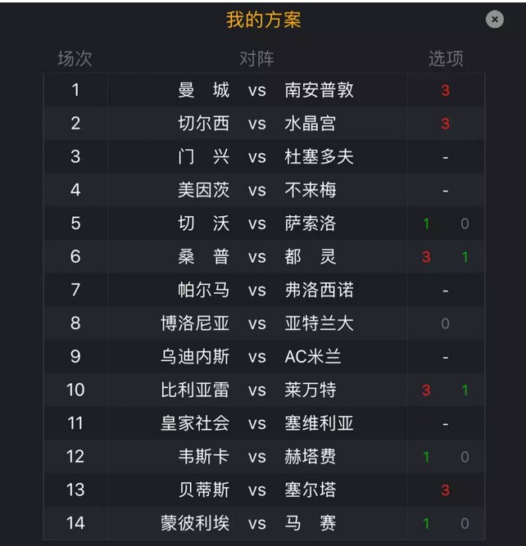Select option 3 for 贝蒂斯 vs 塞尔塔
This screenshot has height=546, width=526.
point(445,490)
